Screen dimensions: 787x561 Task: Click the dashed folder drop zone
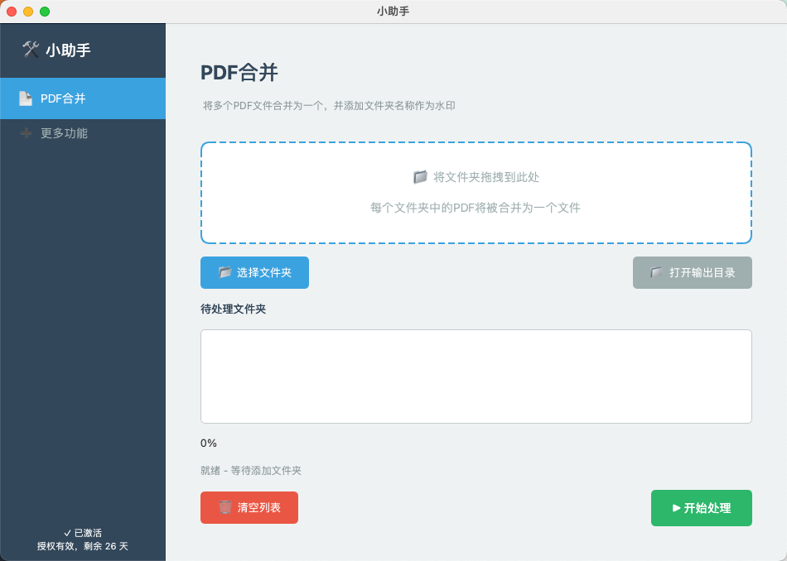(476, 192)
